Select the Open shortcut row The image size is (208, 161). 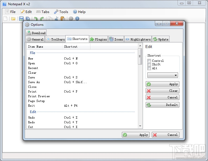coord(82,63)
